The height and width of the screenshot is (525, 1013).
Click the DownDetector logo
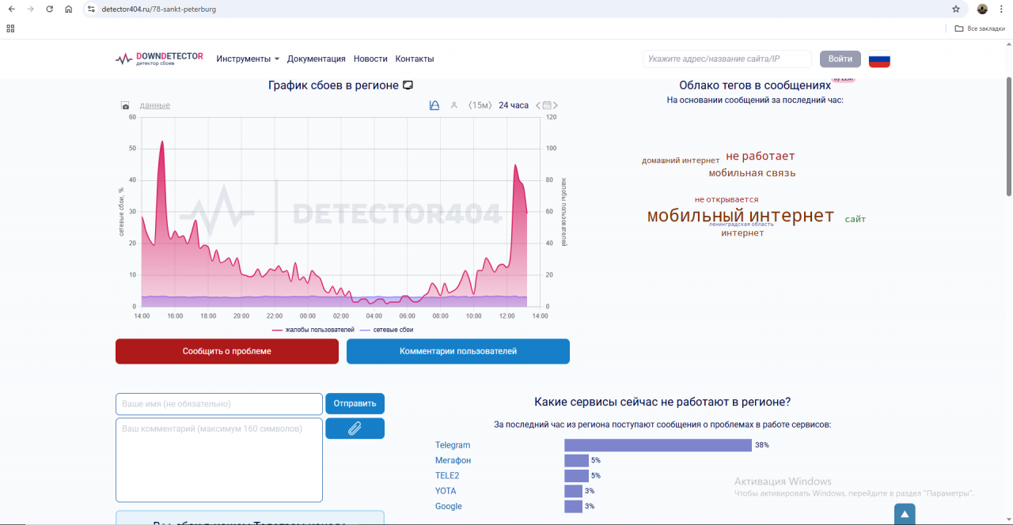[x=159, y=59]
